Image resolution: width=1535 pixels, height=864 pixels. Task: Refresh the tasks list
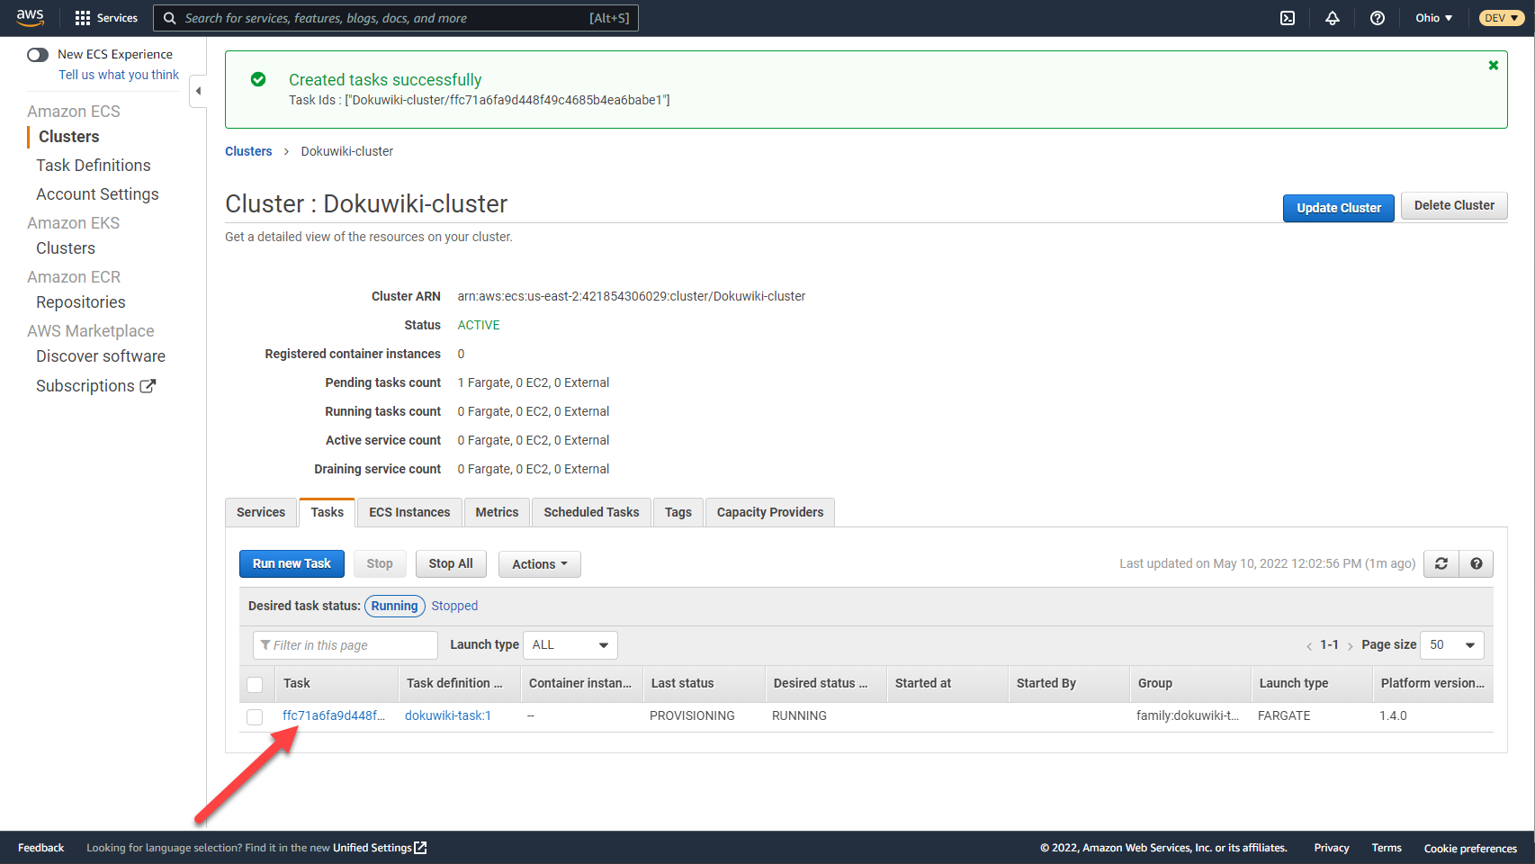1441,563
